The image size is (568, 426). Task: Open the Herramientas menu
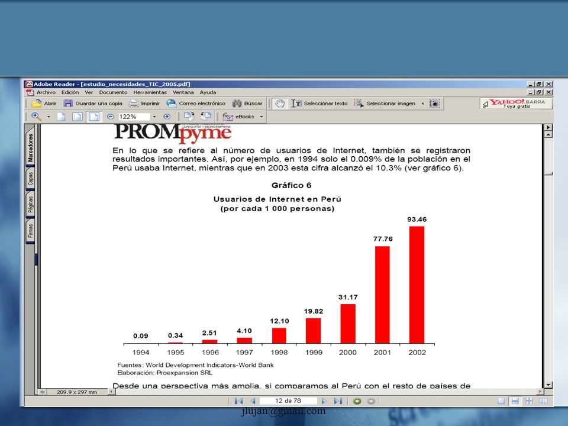coord(150,92)
